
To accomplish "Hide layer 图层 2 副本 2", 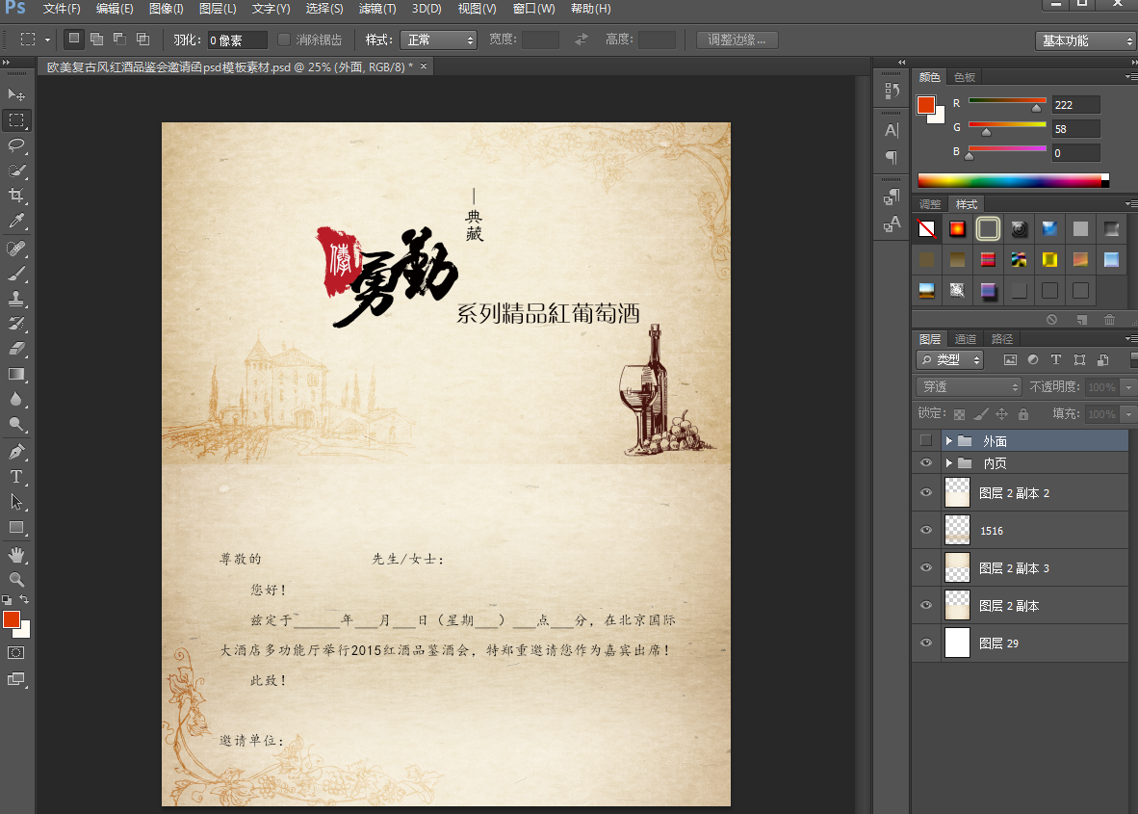I will click(x=926, y=492).
